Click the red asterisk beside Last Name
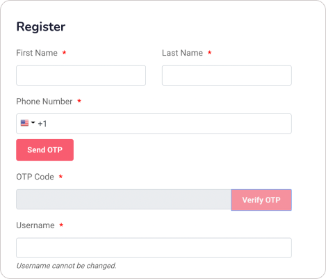 click(x=209, y=53)
